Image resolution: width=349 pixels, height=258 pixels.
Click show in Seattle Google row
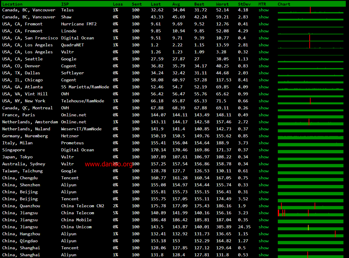tap(264, 59)
